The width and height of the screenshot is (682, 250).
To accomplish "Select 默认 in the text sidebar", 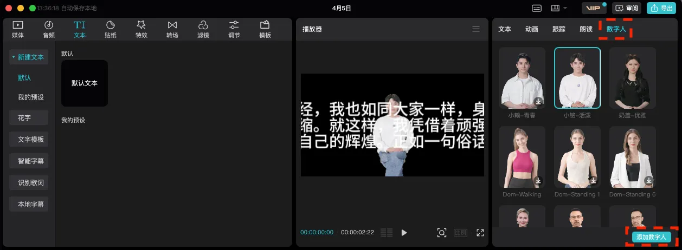I will tap(24, 77).
